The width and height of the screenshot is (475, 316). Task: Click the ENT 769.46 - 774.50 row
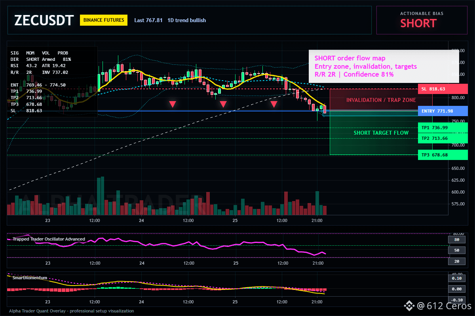pyautogui.click(x=38, y=85)
